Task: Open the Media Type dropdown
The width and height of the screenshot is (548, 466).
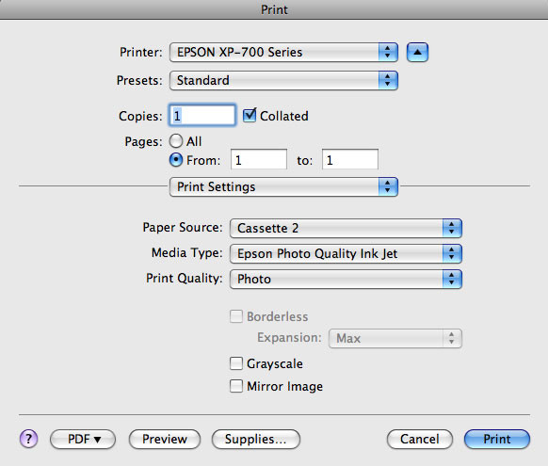Action: (346, 253)
